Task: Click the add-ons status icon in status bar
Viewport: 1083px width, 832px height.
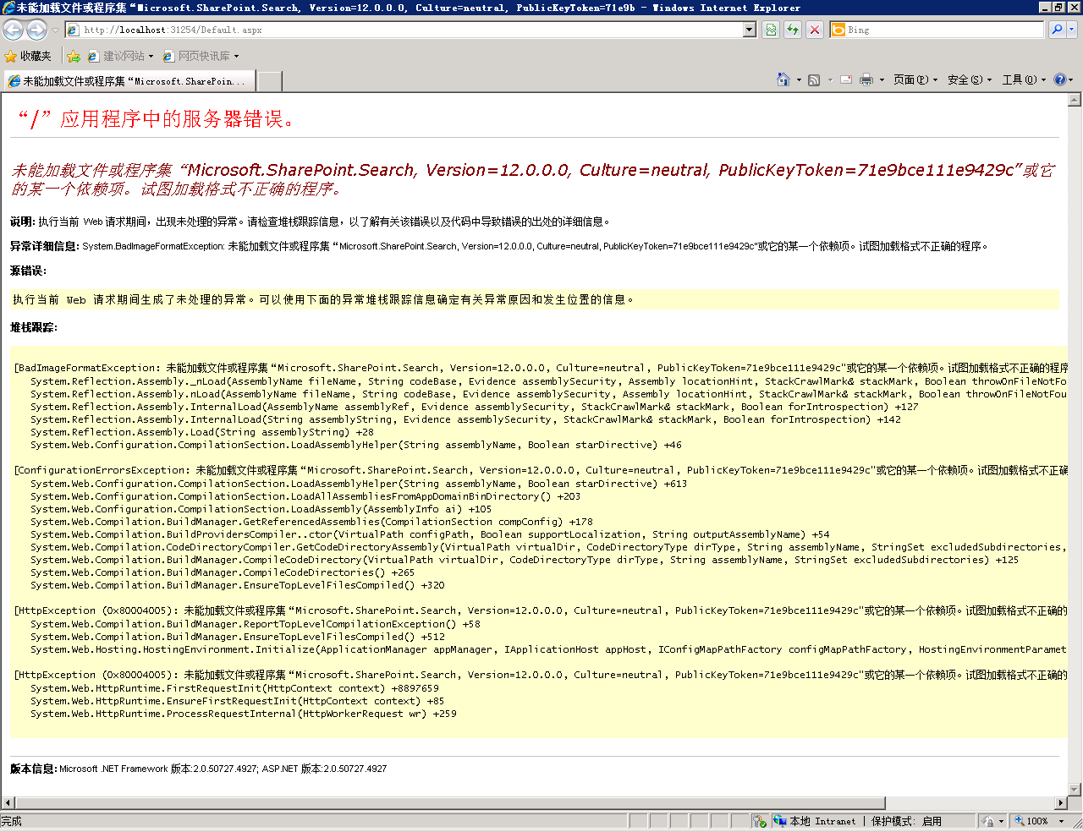Action: click(x=760, y=821)
